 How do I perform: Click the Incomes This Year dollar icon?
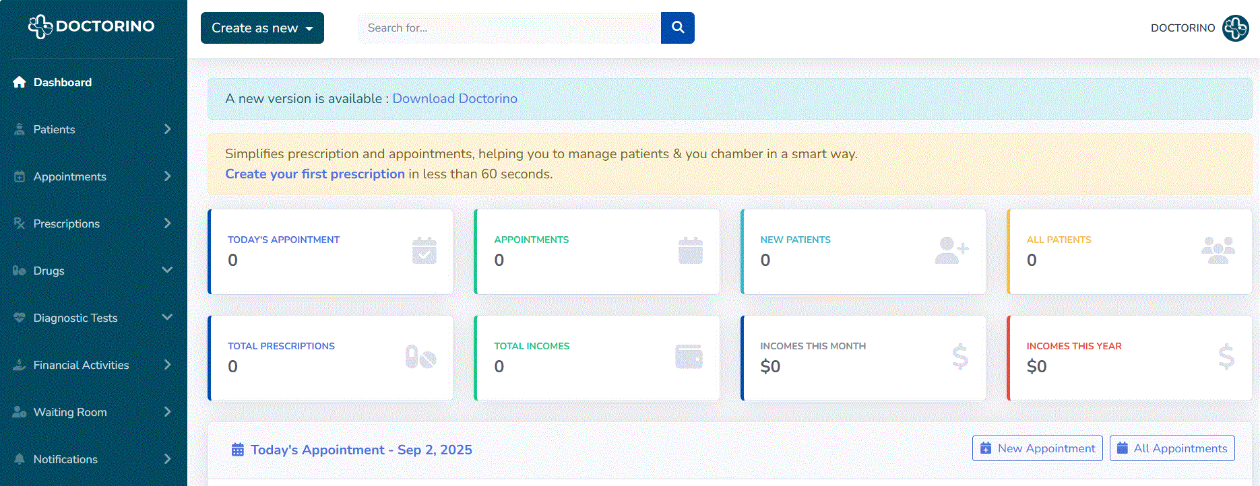(1226, 357)
